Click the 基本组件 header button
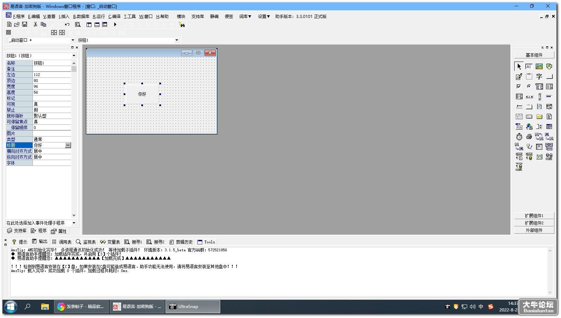The width and height of the screenshot is (561, 318). [534, 55]
